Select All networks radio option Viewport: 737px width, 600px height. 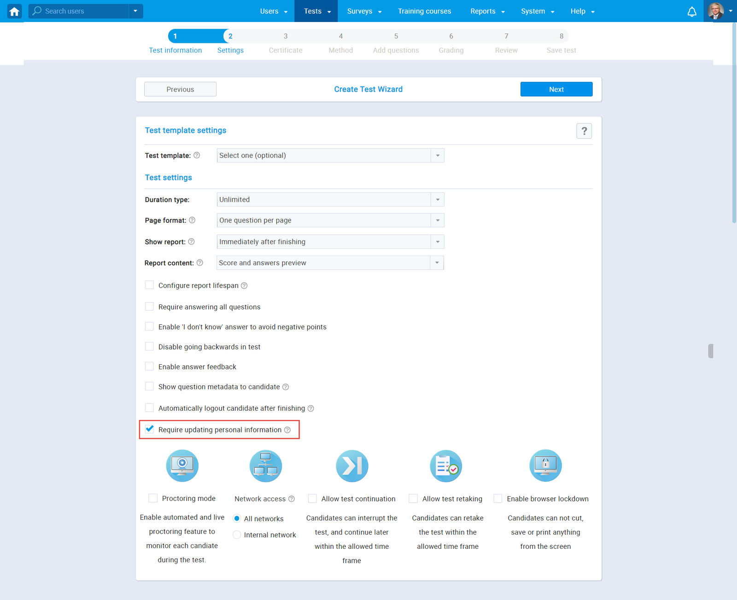(x=237, y=518)
